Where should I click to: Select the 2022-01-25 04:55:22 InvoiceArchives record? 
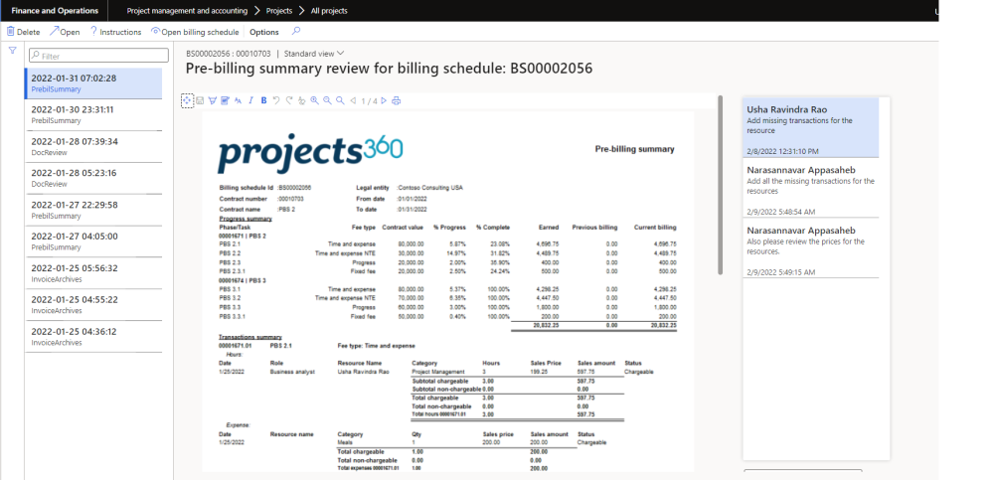(x=93, y=305)
